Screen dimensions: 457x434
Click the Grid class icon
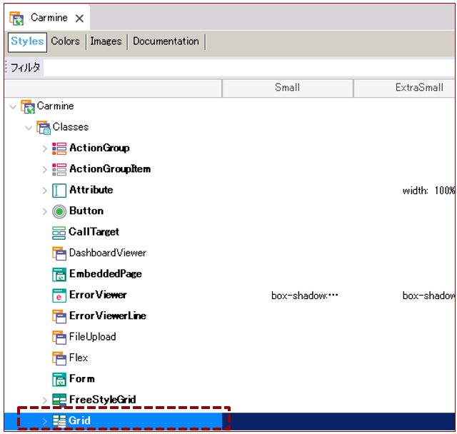tap(59, 421)
